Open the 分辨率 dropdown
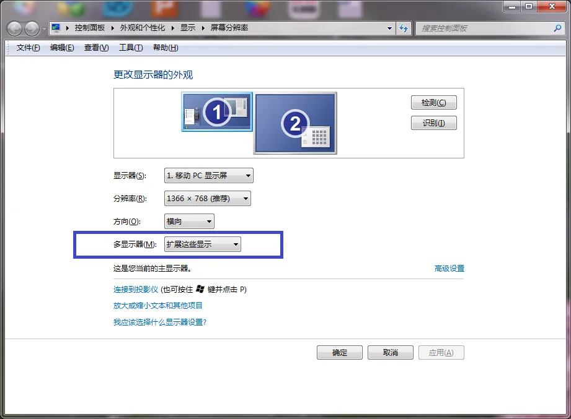The image size is (571, 419). [208, 199]
